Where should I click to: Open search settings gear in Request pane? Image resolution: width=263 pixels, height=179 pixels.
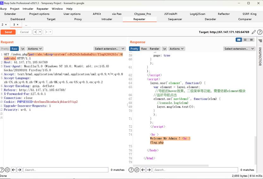[x=7, y=170]
